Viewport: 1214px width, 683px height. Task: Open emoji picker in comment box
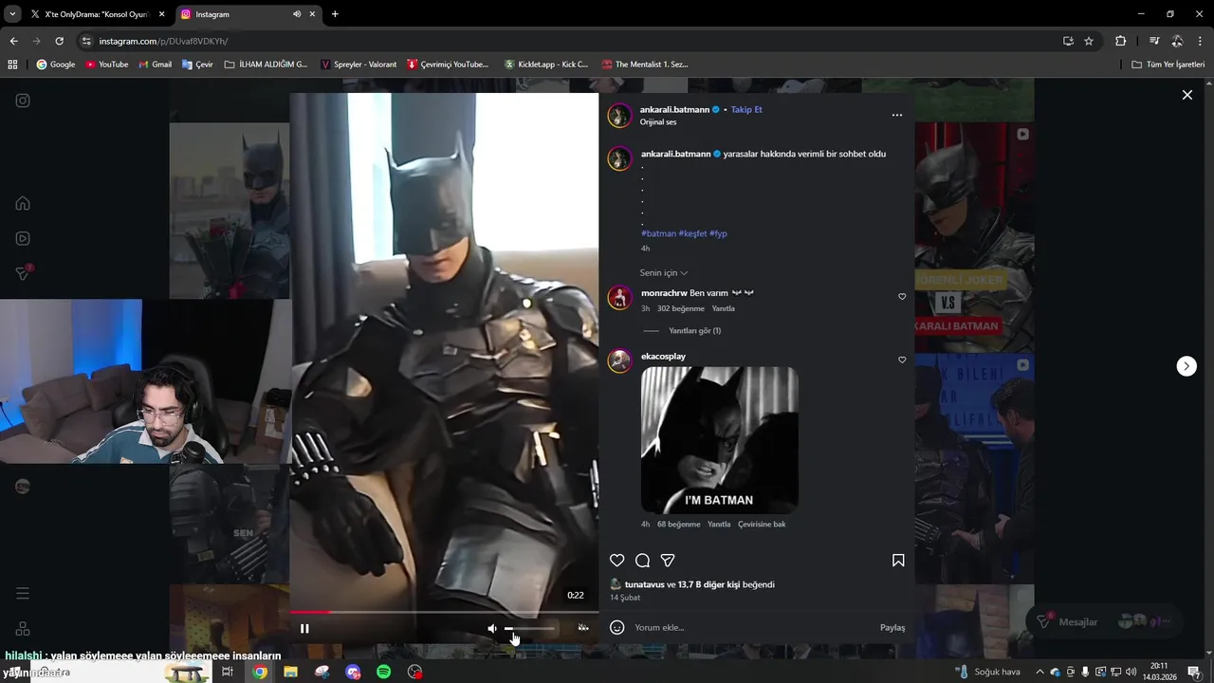coord(617,627)
